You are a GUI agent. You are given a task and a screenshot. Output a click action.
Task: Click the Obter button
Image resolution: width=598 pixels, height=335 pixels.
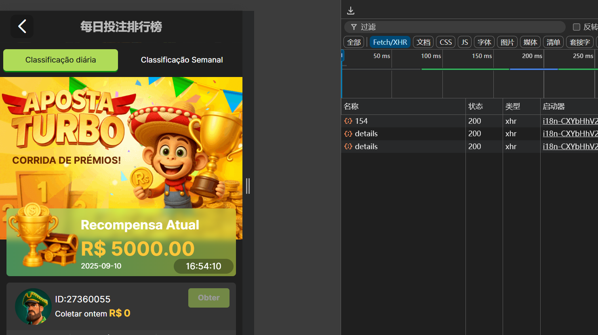(209, 298)
